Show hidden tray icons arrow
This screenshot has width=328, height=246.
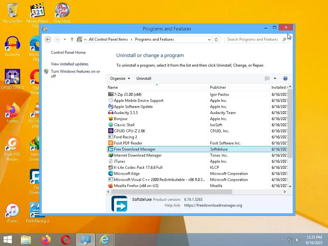click(x=282, y=240)
